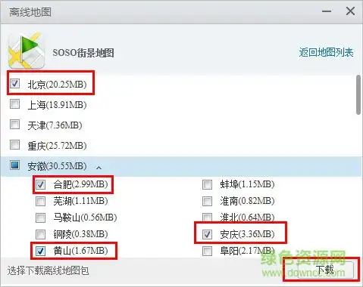Uncheck the 北京(20.25MB) checkbox

(x=14, y=83)
